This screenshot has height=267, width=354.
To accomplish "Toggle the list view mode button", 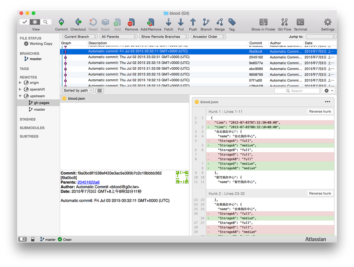I will pos(99,91).
